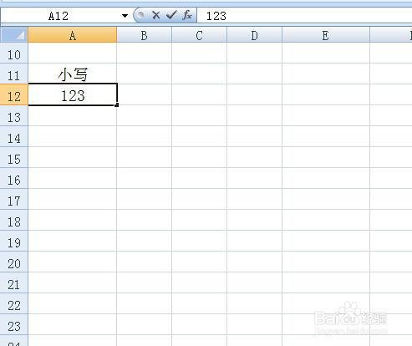The height and width of the screenshot is (346, 412).
Task: Click the Select All corner button
Action: click(x=14, y=35)
